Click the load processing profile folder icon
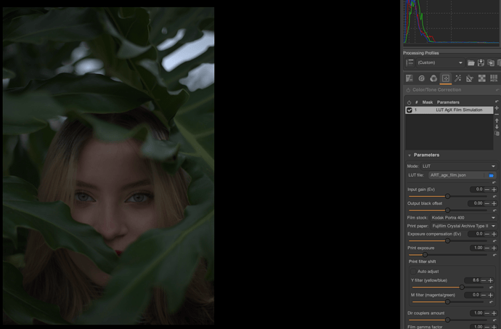The image size is (501, 329). 471,62
